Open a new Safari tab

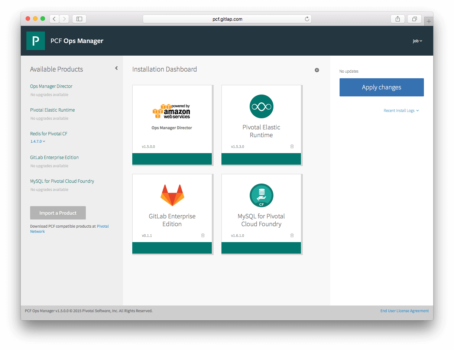click(429, 22)
